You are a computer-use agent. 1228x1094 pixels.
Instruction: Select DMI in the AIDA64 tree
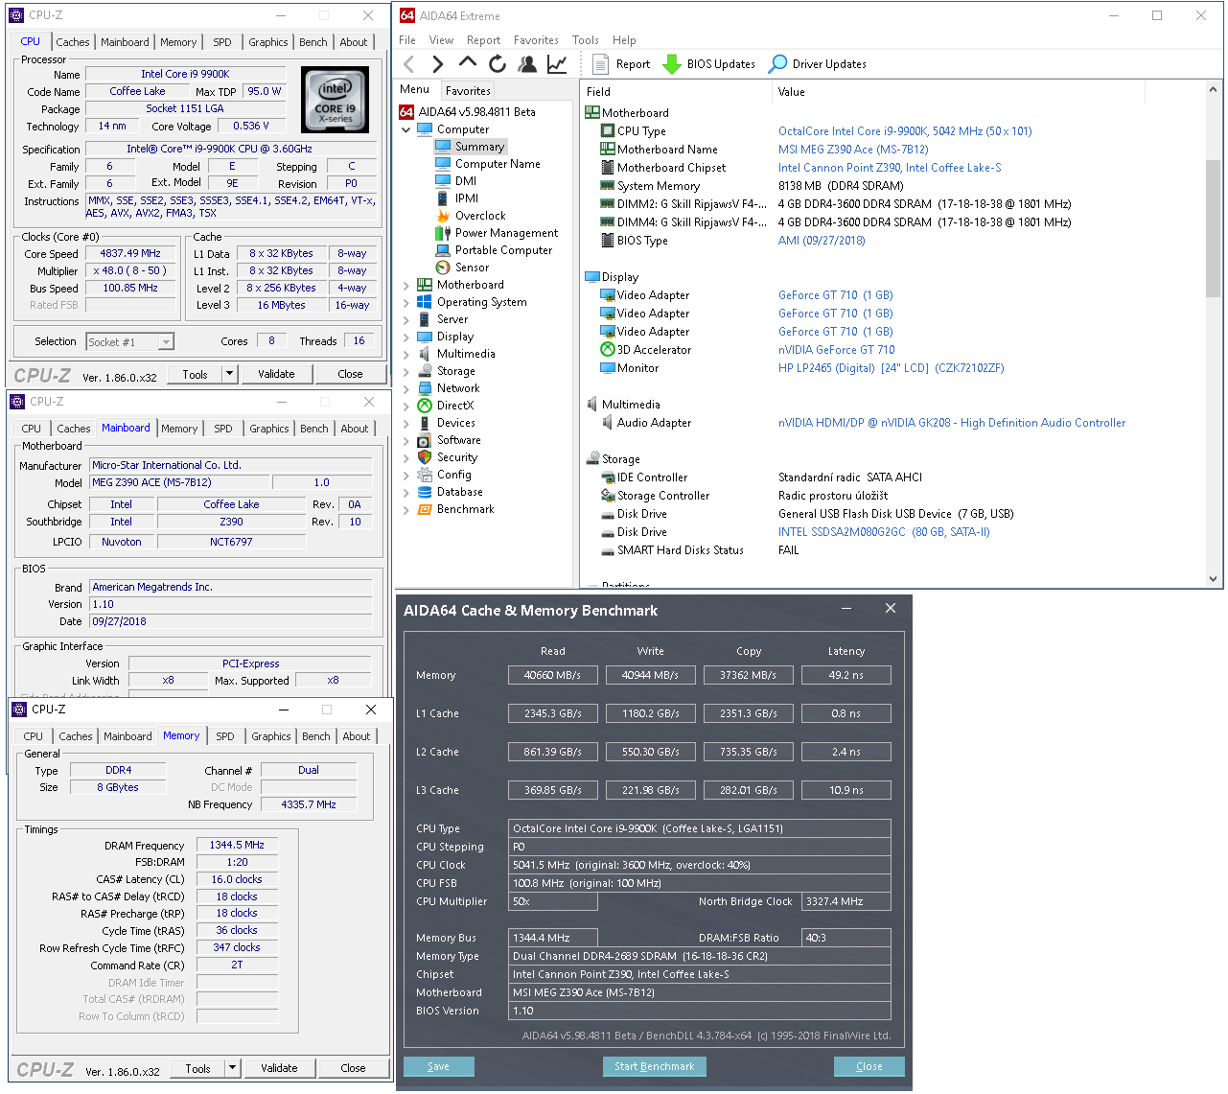click(466, 181)
